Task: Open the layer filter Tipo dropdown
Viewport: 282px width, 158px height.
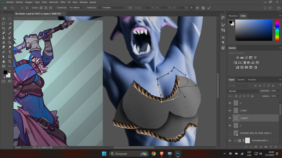Action: pyautogui.click(x=238, y=86)
